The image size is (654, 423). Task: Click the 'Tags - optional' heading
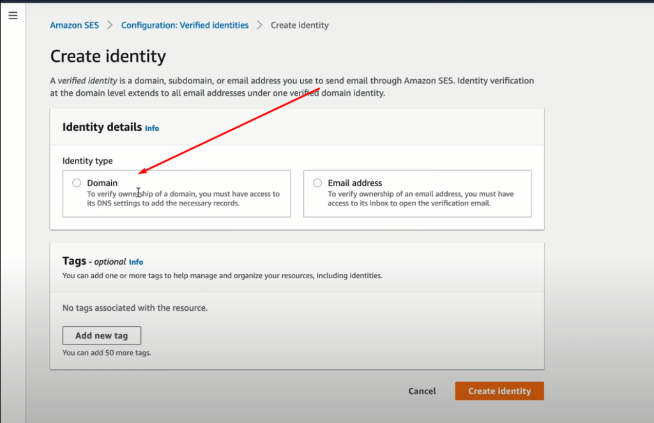pyautogui.click(x=95, y=262)
